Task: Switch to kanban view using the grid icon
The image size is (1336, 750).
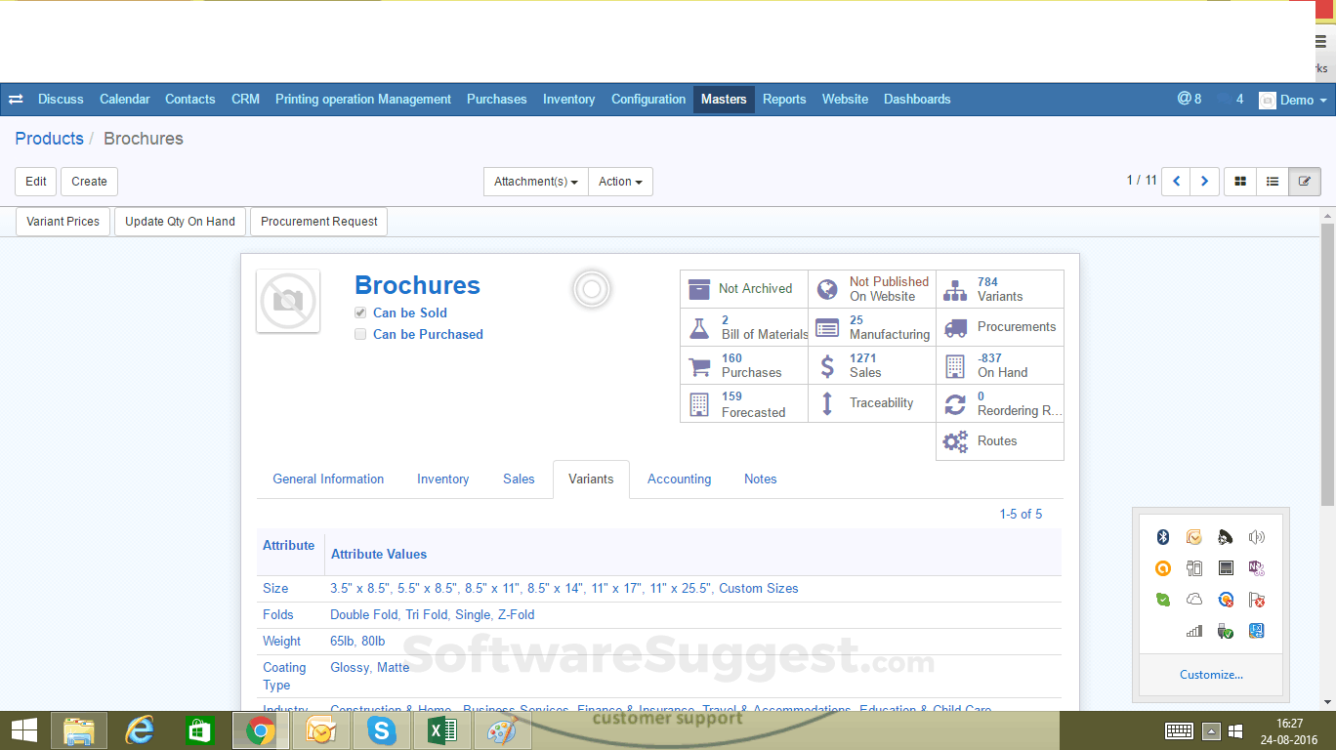Action: pyautogui.click(x=1239, y=181)
